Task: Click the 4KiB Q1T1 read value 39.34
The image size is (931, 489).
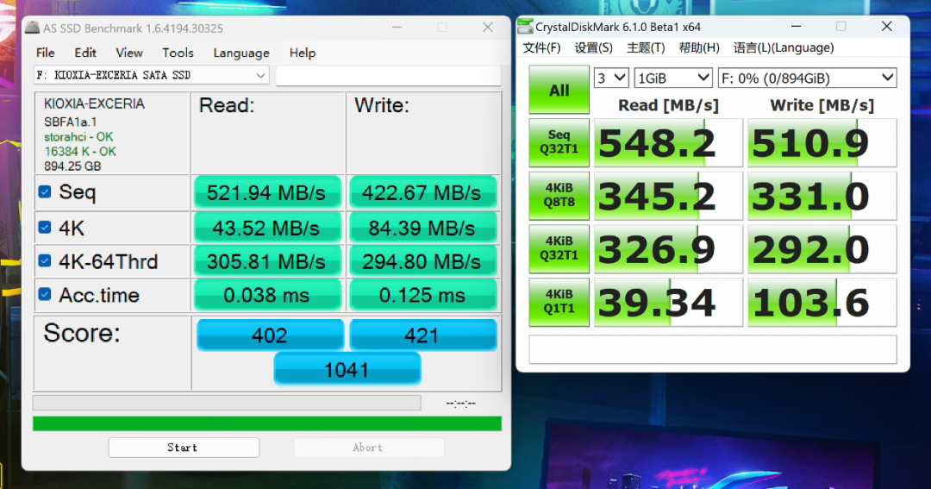Action: (668, 302)
